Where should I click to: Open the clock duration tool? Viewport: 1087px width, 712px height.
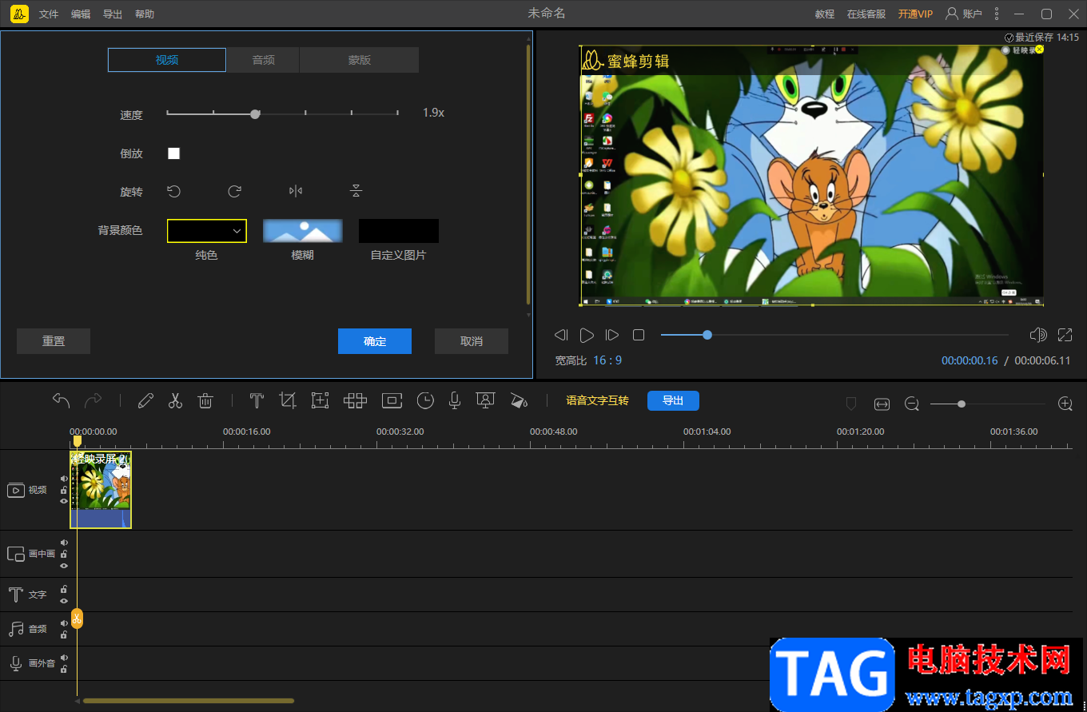point(425,401)
